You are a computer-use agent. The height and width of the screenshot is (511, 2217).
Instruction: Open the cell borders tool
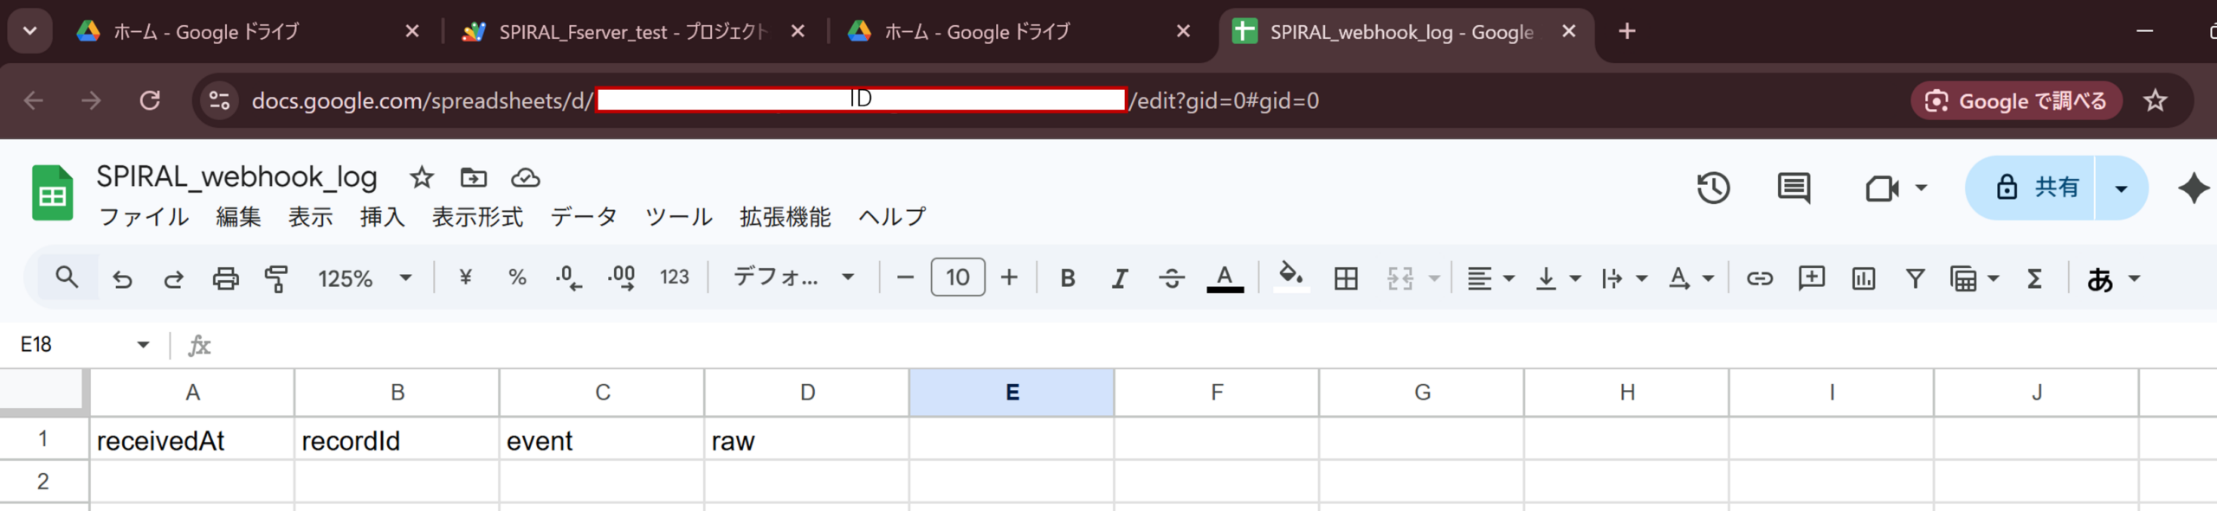pos(1346,278)
